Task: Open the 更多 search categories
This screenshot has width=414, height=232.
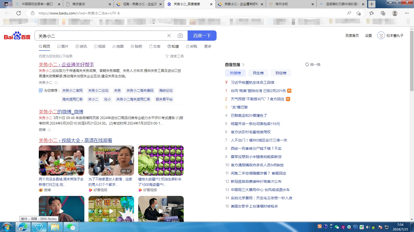Action: (x=208, y=46)
